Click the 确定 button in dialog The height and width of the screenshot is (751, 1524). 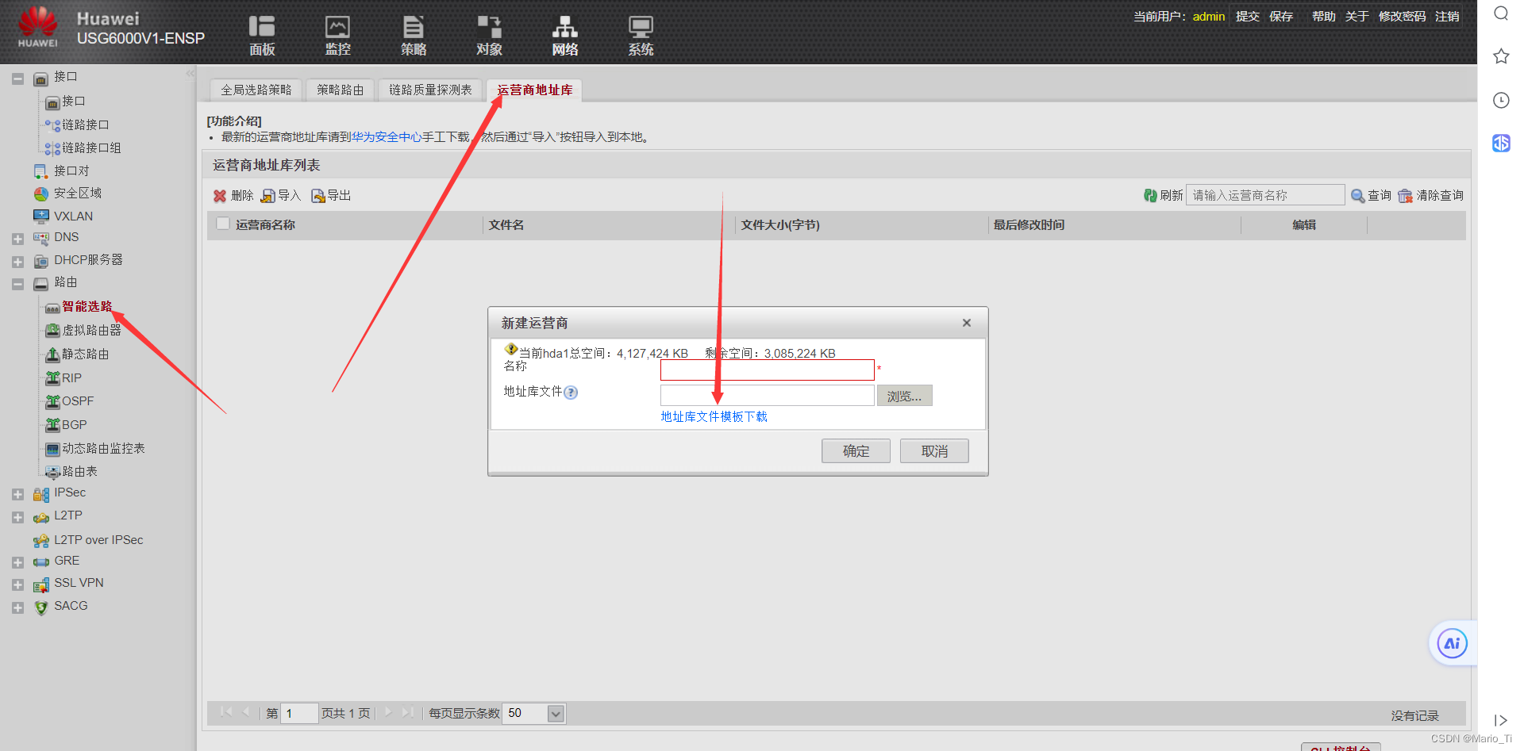pos(856,451)
